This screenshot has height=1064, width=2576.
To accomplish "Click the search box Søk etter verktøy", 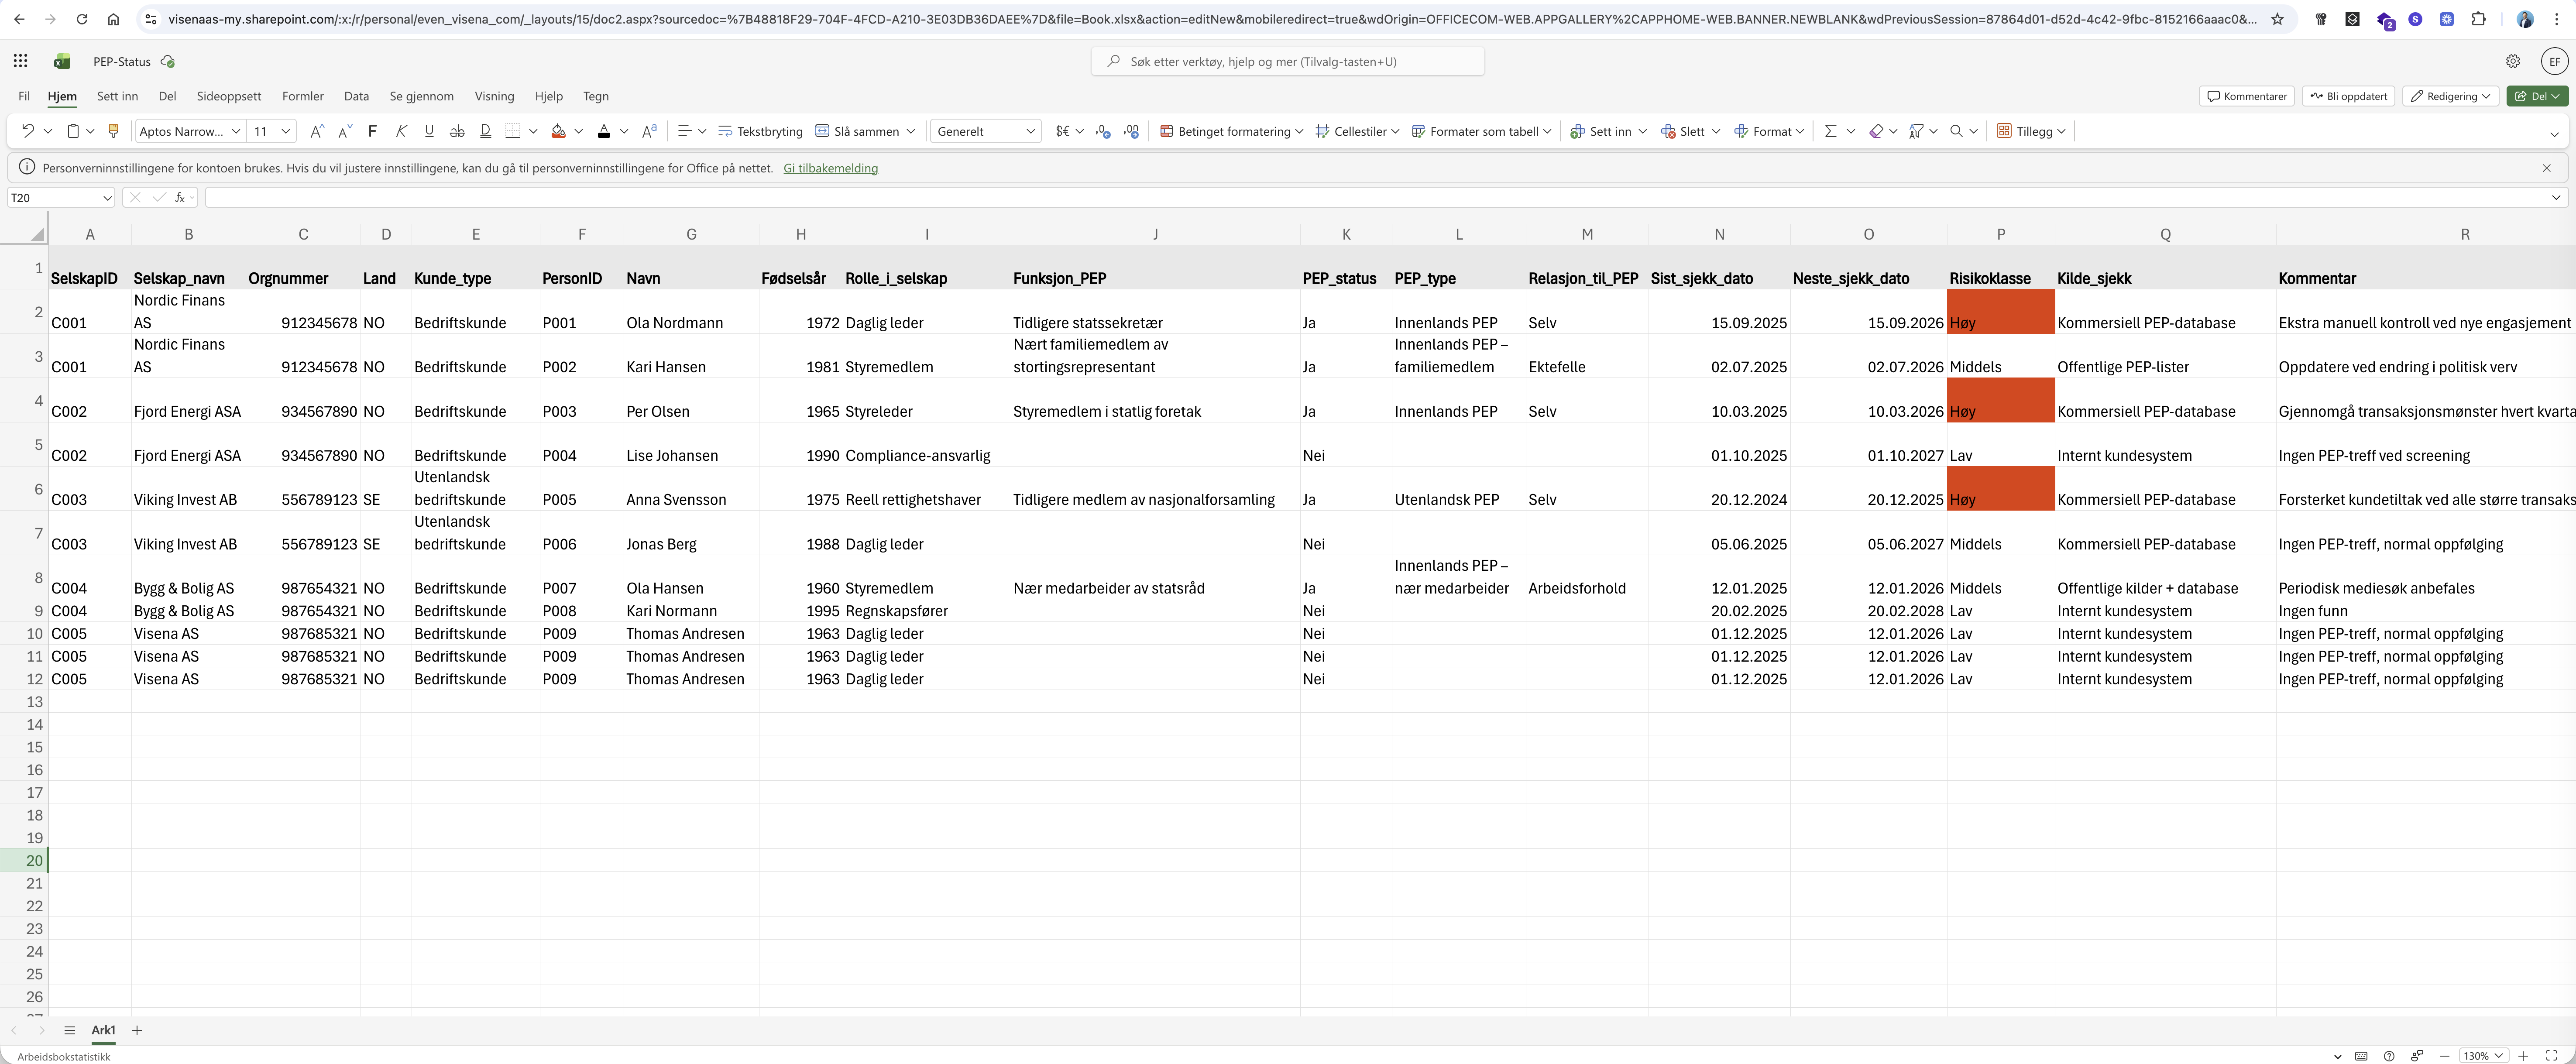I will (x=1287, y=61).
